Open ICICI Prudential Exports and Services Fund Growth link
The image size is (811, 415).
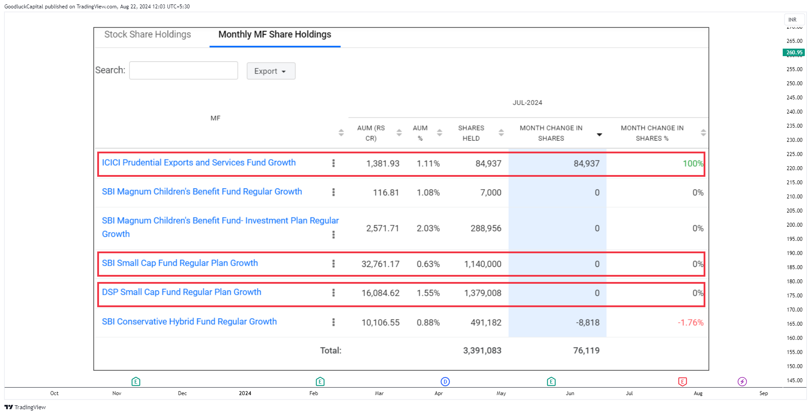click(199, 163)
